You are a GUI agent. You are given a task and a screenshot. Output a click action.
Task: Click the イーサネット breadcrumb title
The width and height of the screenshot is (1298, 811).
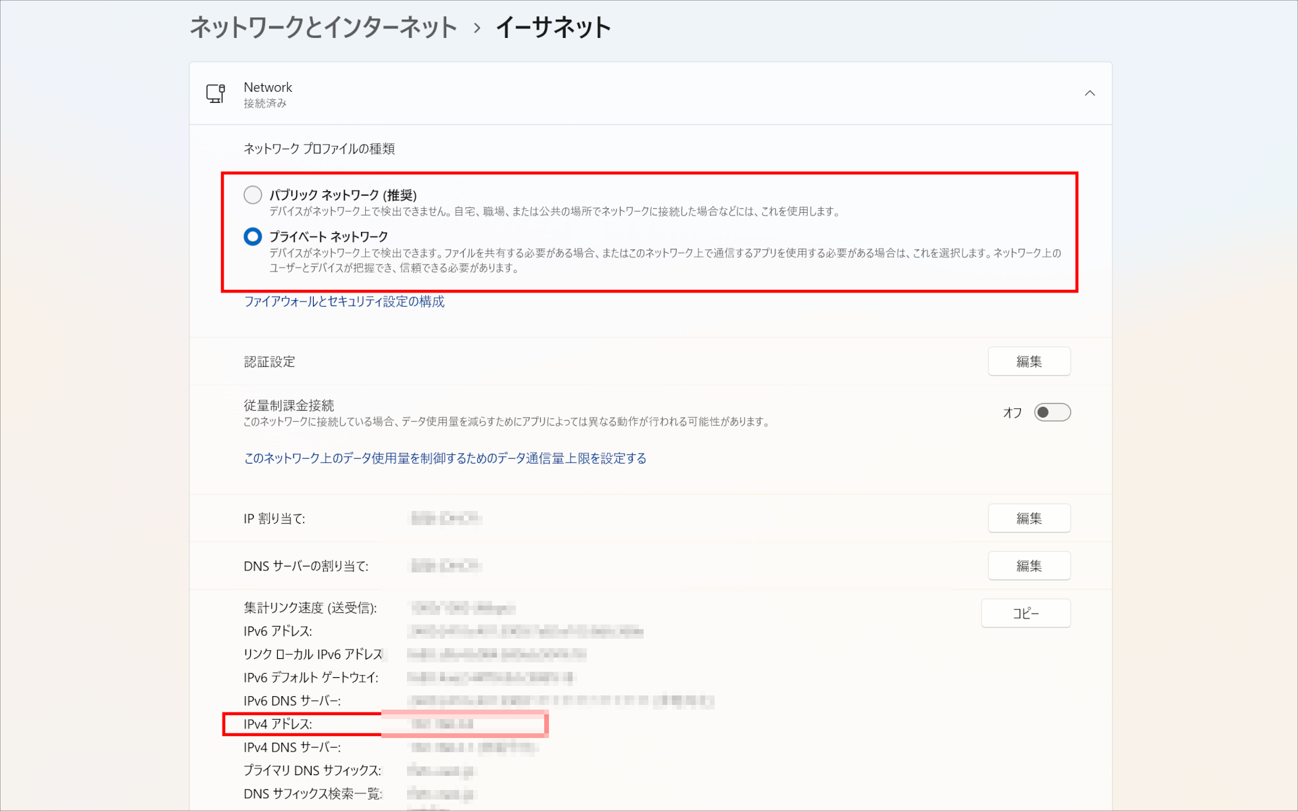[553, 28]
